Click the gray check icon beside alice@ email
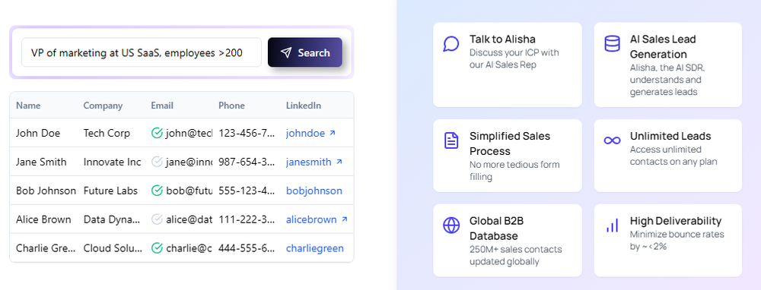The image size is (761, 290). (157, 219)
